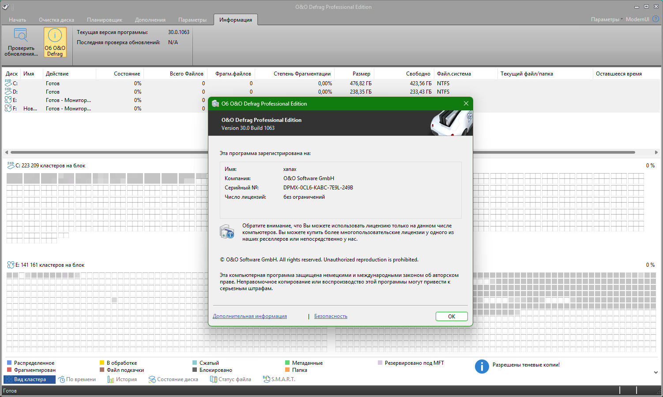This screenshot has height=397, width=663.
Task: Click the ModernUI button in the top bar
Action: click(x=637, y=19)
